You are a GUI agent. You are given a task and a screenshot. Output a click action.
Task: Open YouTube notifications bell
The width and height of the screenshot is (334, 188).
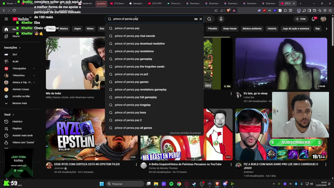tap(314, 19)
